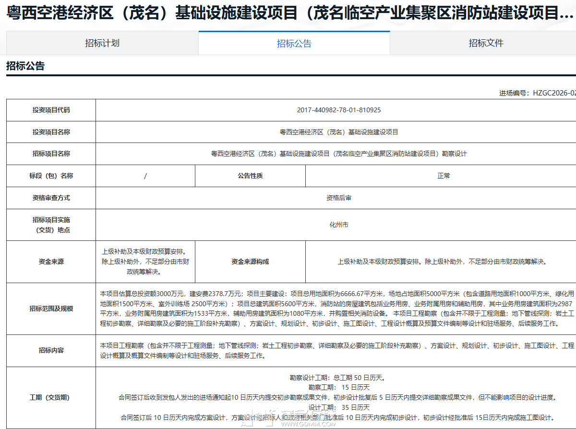
Task: Click the 招标公告 section heading
Action: pyautogui.click(x=25, y=66)
